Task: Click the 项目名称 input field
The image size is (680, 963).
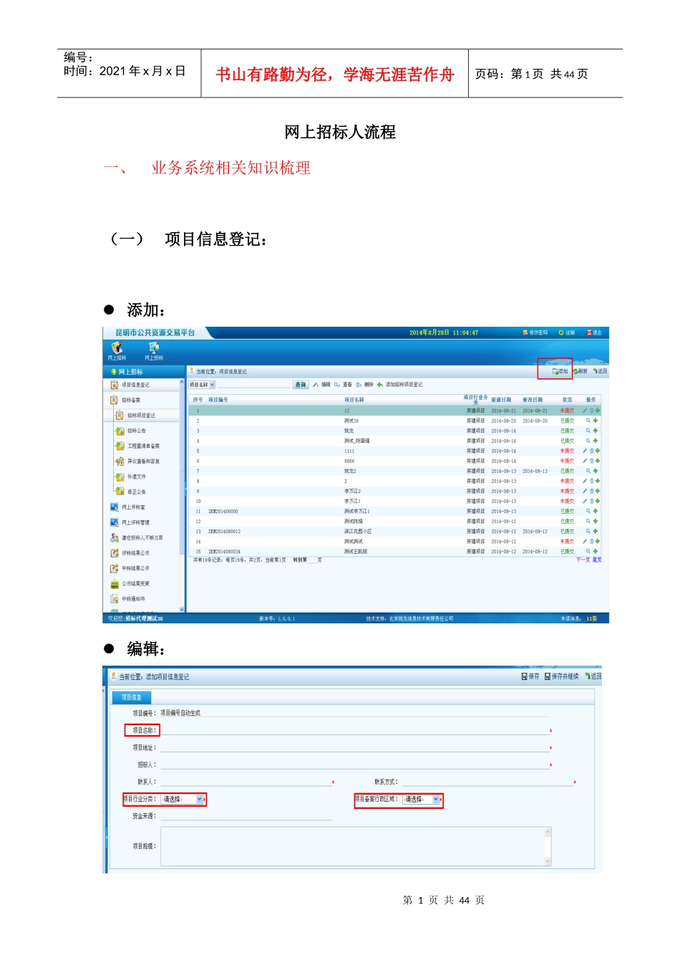Action: click(354, 730)
